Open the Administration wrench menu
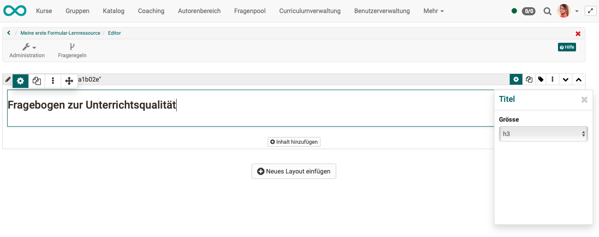This screenshot has height=237, width=599. click(x=27, y=50)
